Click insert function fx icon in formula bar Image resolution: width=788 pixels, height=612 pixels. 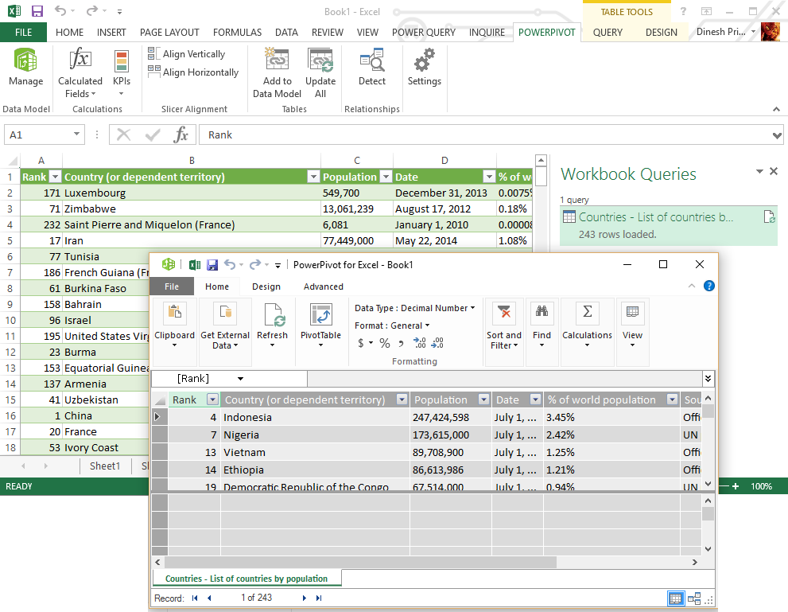[x=181, y=134]
